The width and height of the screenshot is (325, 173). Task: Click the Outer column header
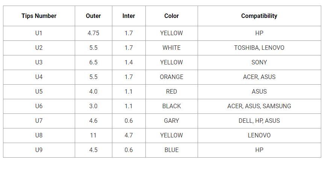(93, 16)
